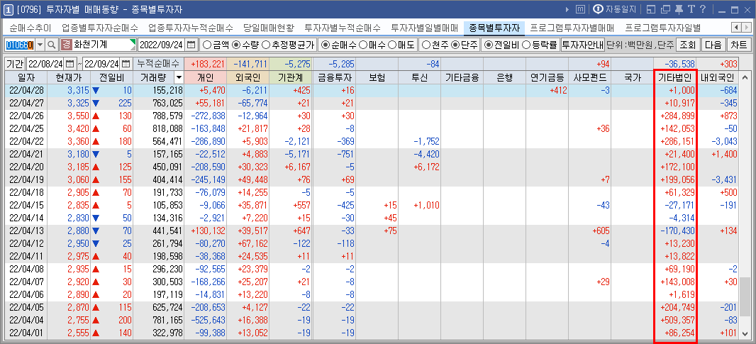Click the 22/04/13 date row cell

coord(28,231)
